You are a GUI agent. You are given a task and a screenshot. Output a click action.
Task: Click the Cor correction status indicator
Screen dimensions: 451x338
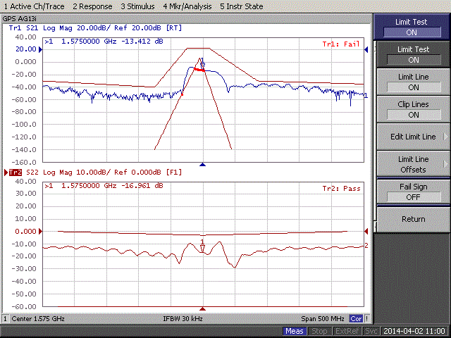pyautogui.click(x=356, y=318)
